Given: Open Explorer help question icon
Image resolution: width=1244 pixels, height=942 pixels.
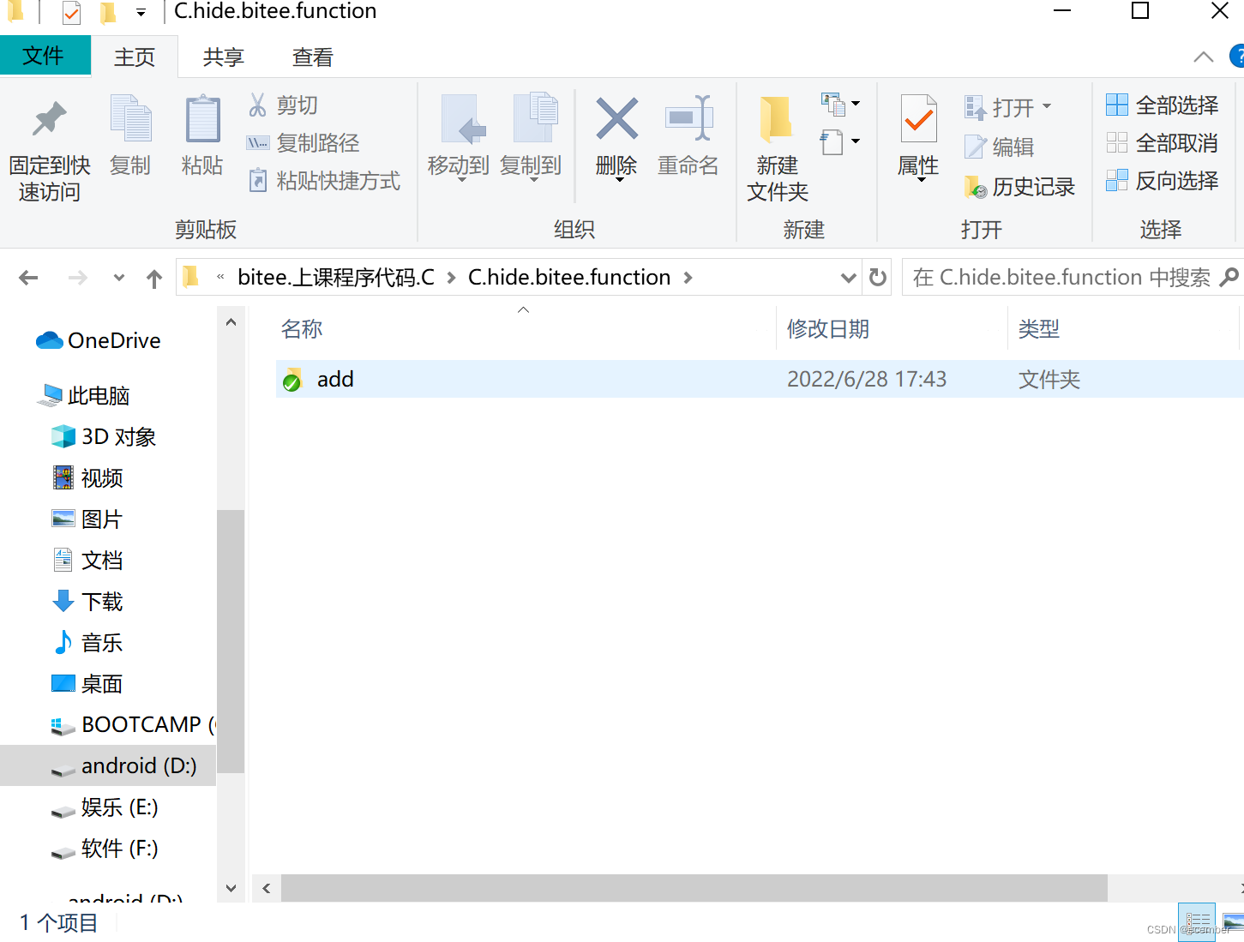Looking at the screenshot, I should point(1238,57).
